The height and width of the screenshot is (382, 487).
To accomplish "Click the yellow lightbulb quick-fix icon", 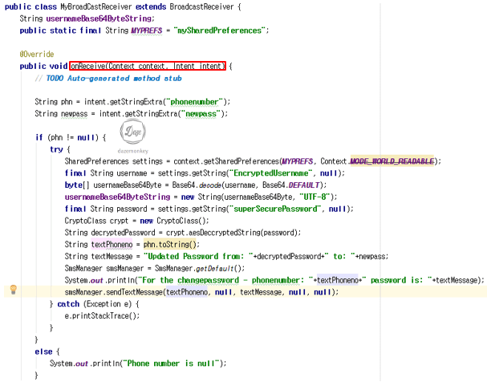I will 14,290.
